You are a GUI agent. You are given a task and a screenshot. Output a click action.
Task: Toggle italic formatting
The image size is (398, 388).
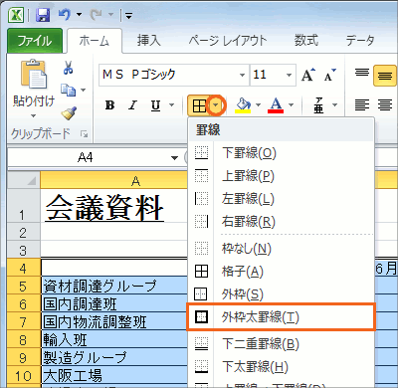point(133,105)
